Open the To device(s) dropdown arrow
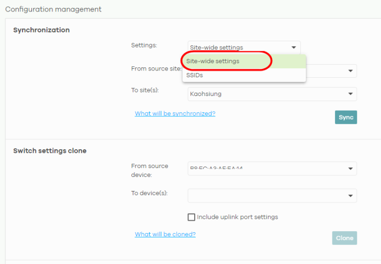This screenshot has width=381, height=264. (x=350, y=196)
